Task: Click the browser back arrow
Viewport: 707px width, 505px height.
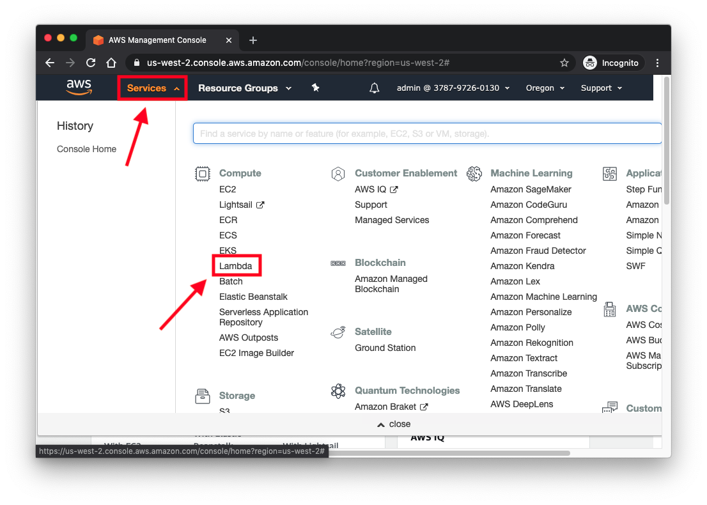Action: (x=50, y=63)
